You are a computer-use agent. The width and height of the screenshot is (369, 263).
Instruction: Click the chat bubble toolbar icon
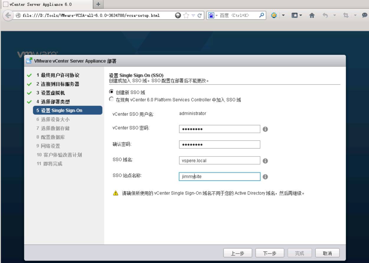point(365,15)
